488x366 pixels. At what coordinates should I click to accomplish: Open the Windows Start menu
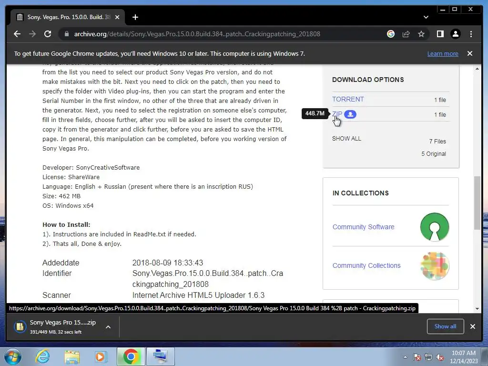click(x=12, y=356)
